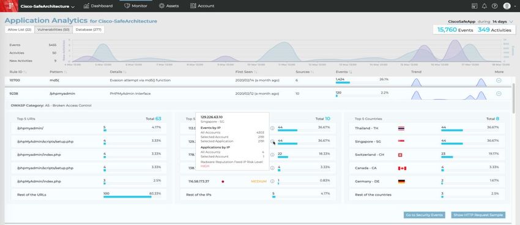520x225 pixels.
Task: Click red dot beside 116.58.173.37
Action: pyautogui.click(x=223, y=182)
